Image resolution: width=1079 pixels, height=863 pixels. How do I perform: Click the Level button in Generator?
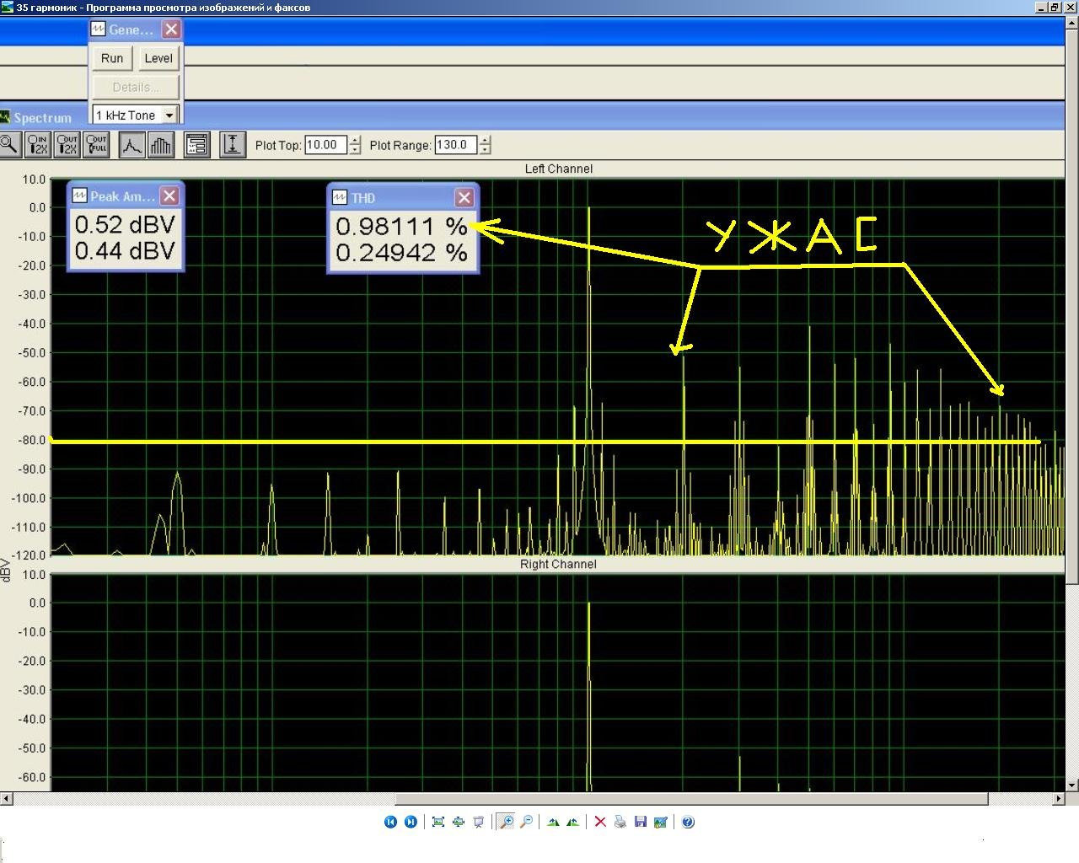(x=158, y=58)
